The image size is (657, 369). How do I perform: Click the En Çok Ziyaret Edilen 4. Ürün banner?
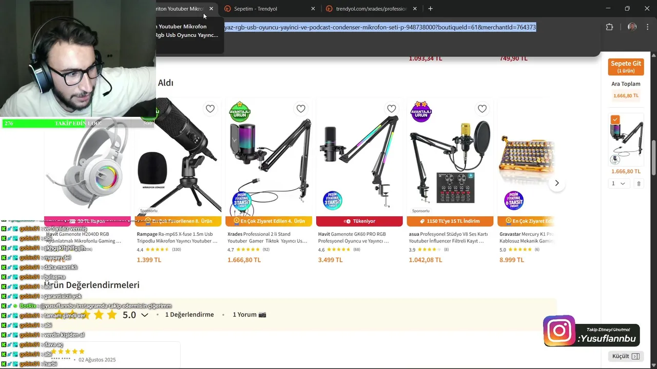[x=269, y=221]
